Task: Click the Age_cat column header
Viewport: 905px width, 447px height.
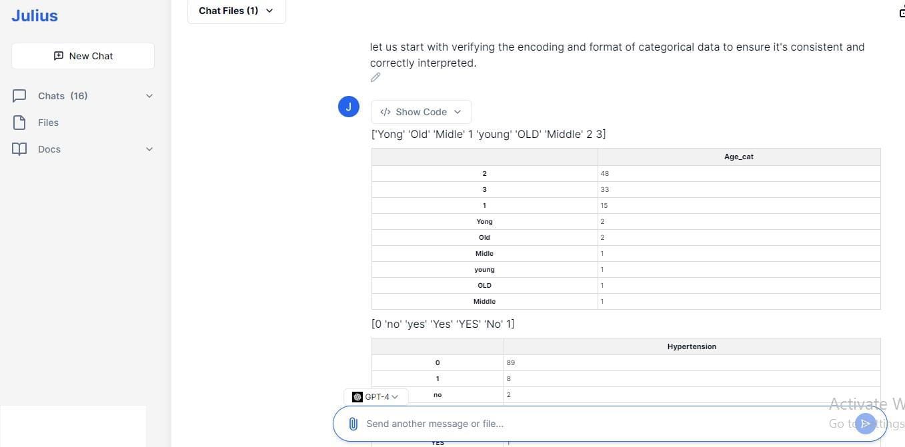Action: (739, 157)
